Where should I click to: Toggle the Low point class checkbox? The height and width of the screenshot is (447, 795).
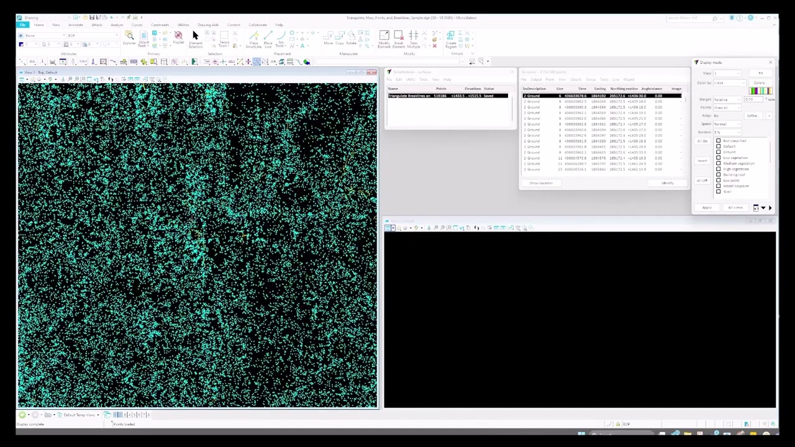(x=719, y=180)
